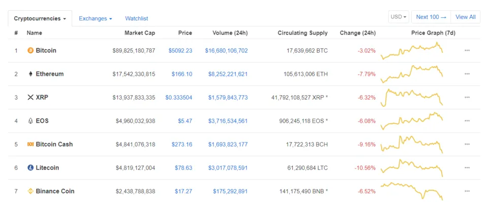Open the more options menu for Bitcoin

coord(467,50)
